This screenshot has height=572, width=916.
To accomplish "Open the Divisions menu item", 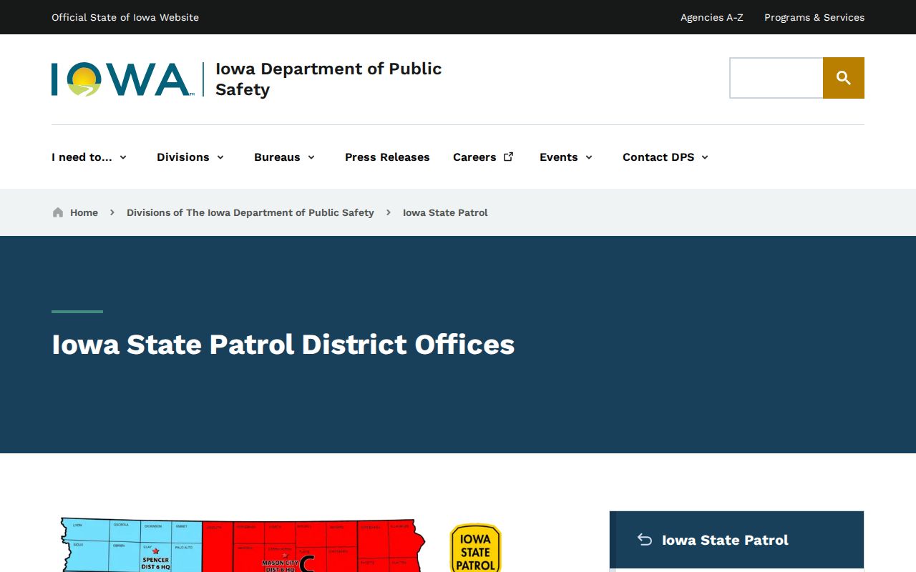I will point(183,157).
